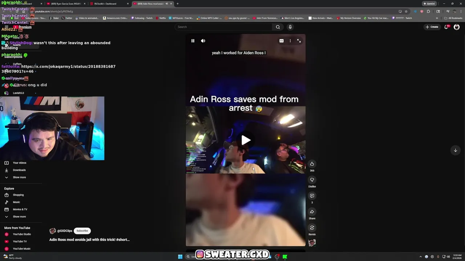Open the comments on the Short
The image size is (465, 261).
click(312, 196)
